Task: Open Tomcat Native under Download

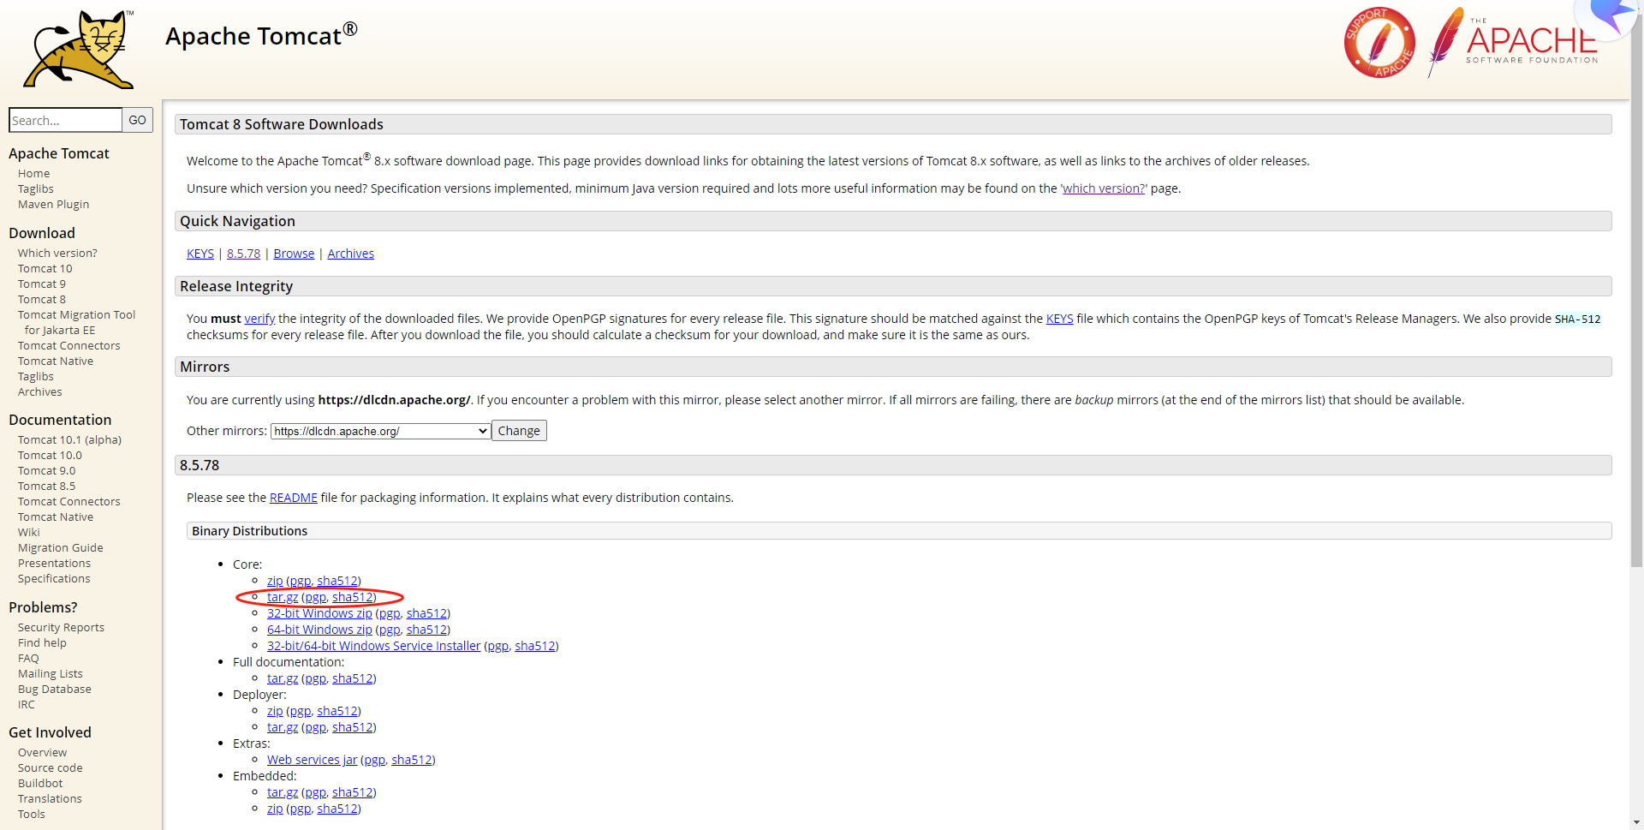Action: 56,361
